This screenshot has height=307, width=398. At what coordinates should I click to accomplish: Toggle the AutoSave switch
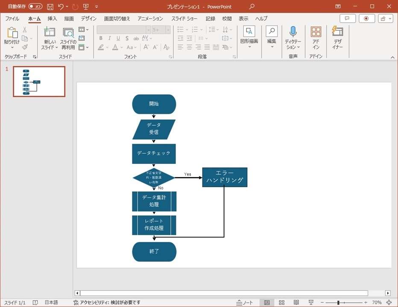point(35,6)
